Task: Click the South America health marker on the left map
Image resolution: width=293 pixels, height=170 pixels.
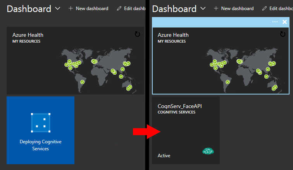Action: (x=83, y=82)
